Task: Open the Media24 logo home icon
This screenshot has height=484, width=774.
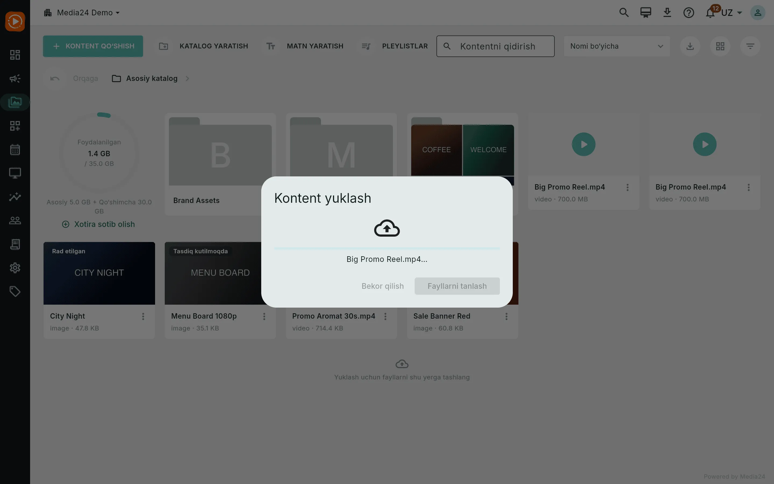Action: [x=15, y=22]
